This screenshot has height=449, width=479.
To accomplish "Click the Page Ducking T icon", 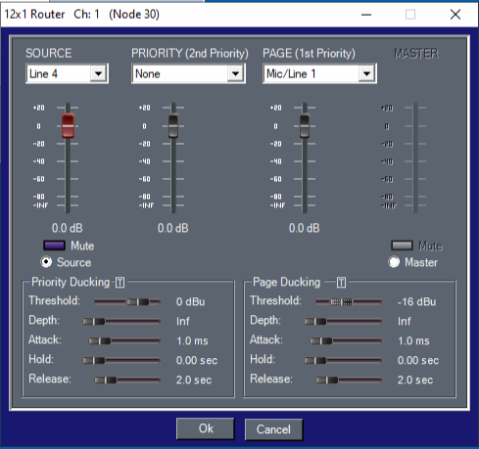I will [x=341, y=282].
